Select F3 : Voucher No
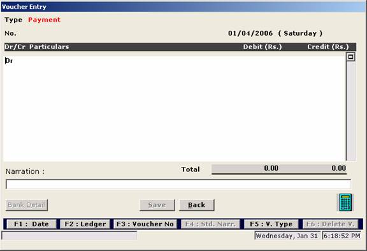367x251 pixels. pyautogui.click(x=145, y=224)
